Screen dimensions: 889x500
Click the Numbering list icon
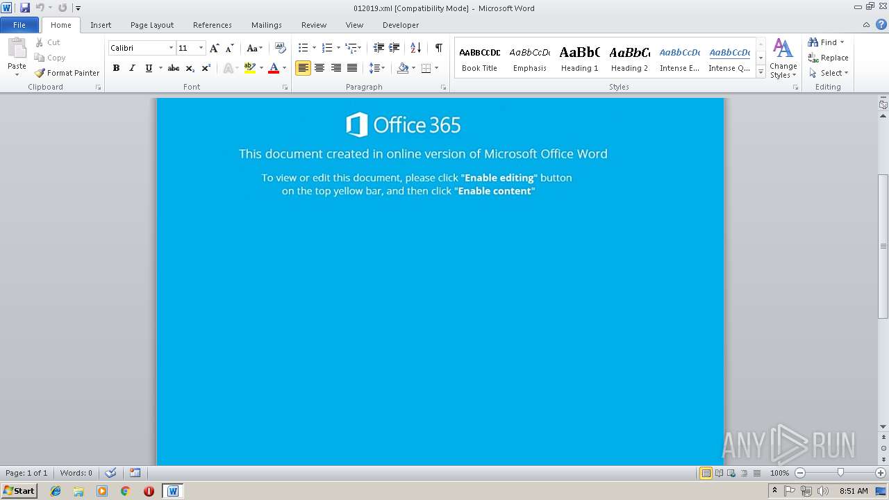click(327, 48)
